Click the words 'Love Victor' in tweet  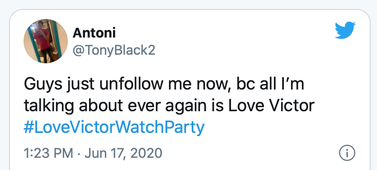point(271,106)
